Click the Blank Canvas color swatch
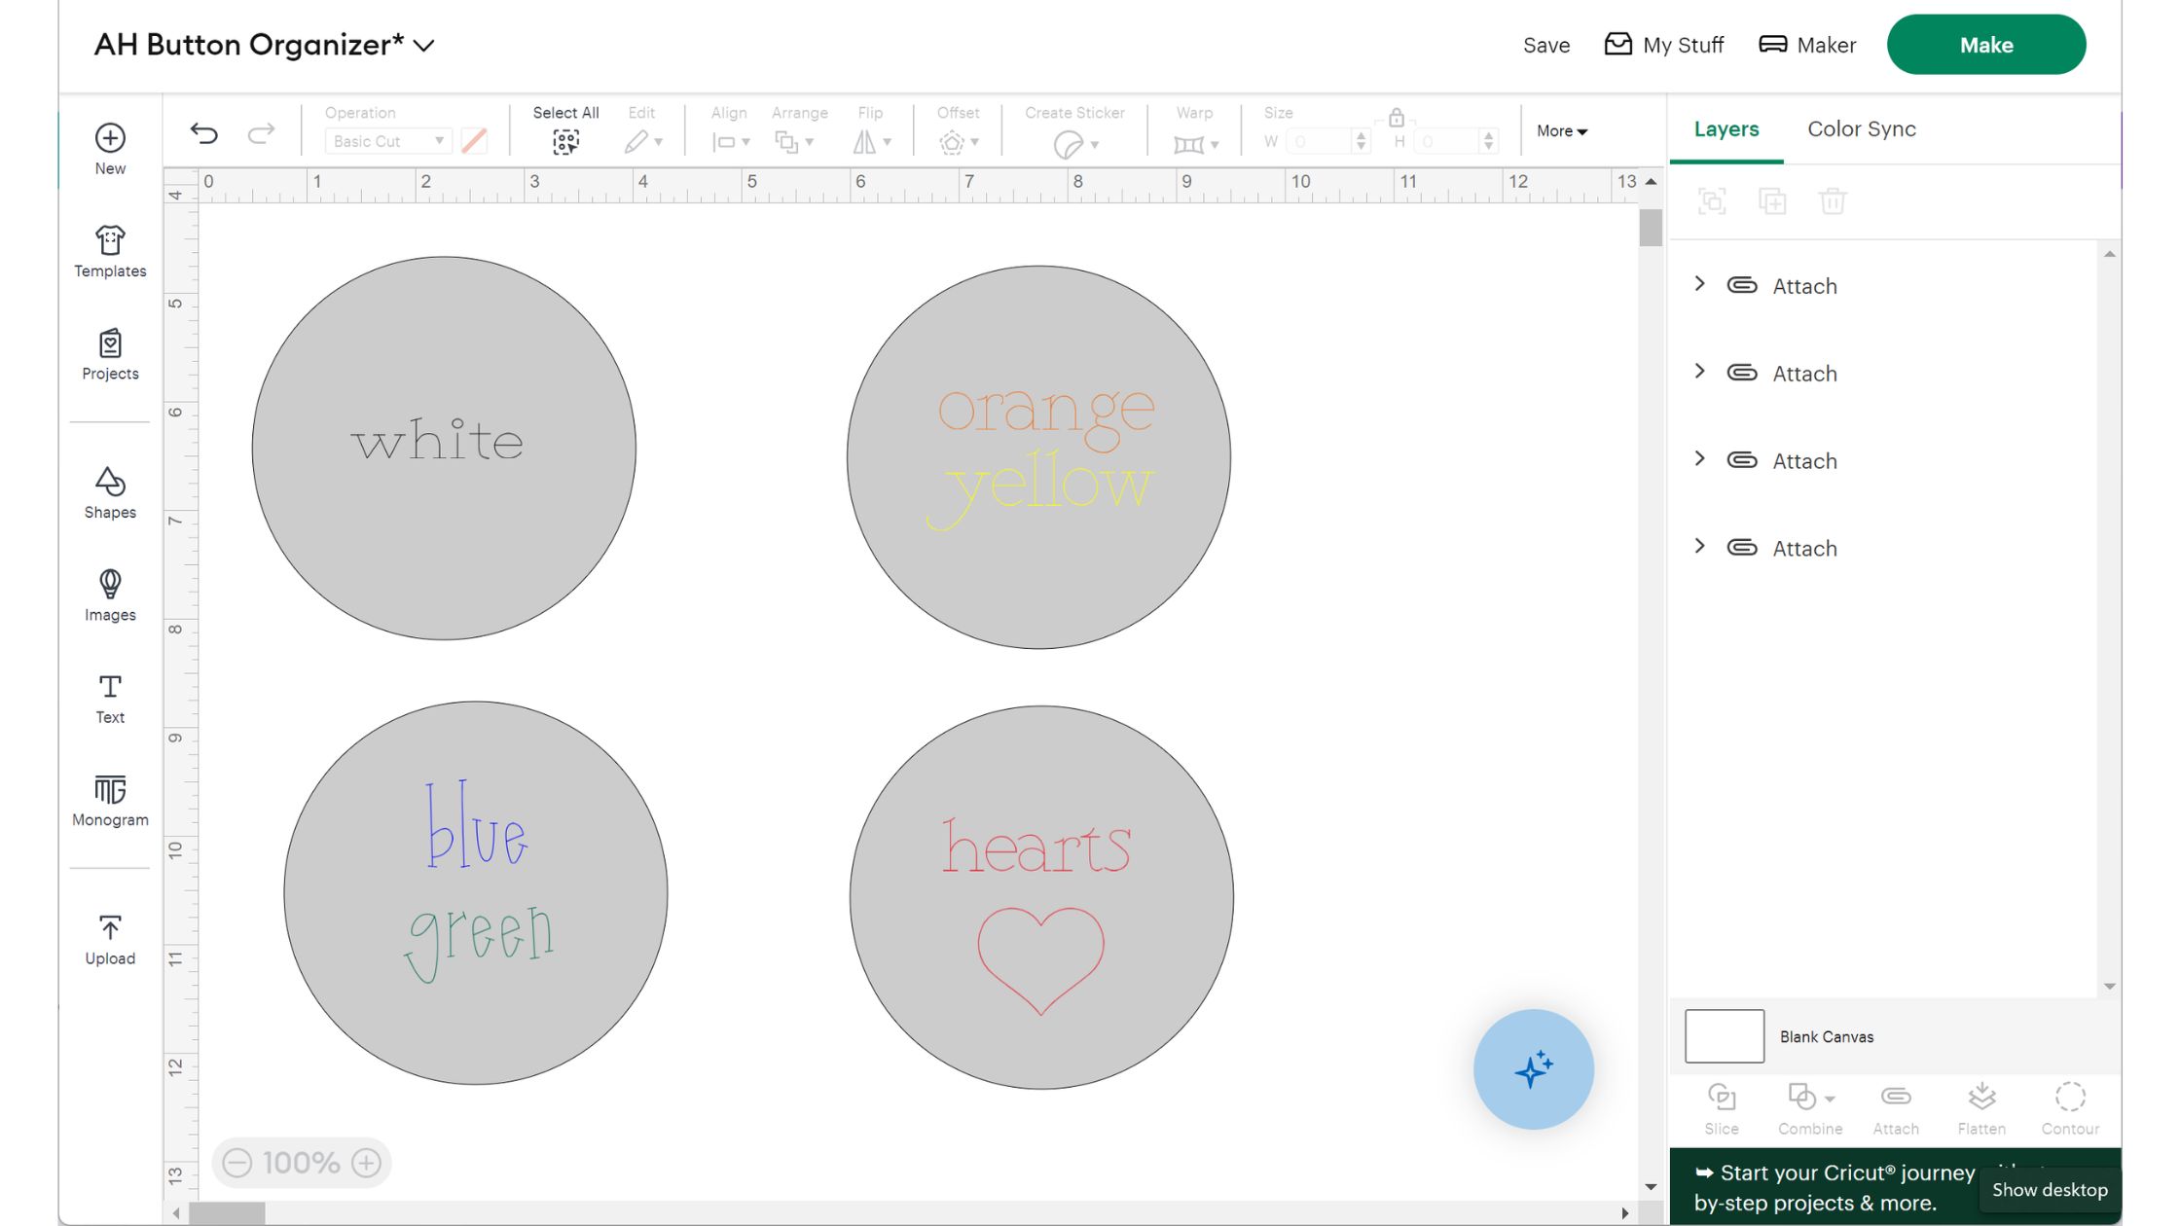2180x1226 pixels. click(1723, 1035)
